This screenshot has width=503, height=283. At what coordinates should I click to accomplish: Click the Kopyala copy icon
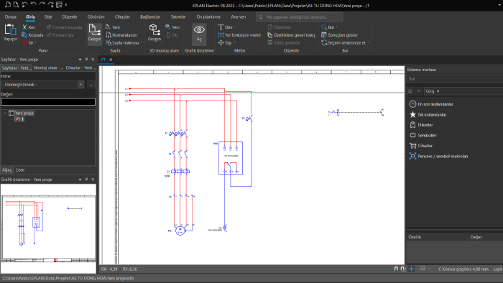tap(24, 35)
